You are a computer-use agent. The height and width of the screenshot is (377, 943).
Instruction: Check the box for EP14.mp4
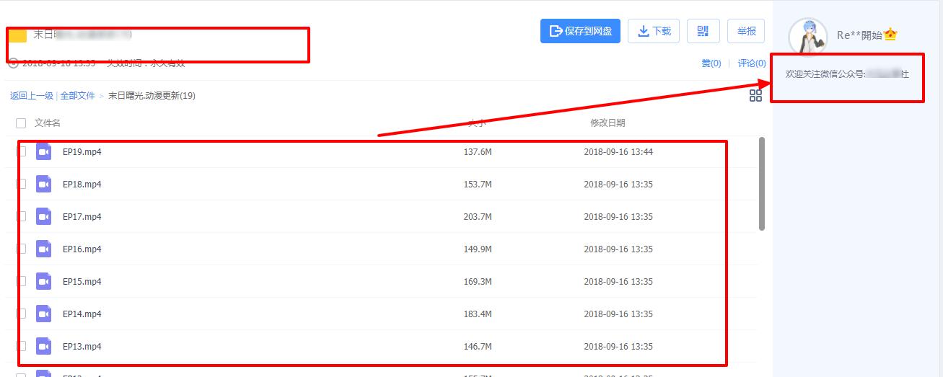[x=21, y=314]
